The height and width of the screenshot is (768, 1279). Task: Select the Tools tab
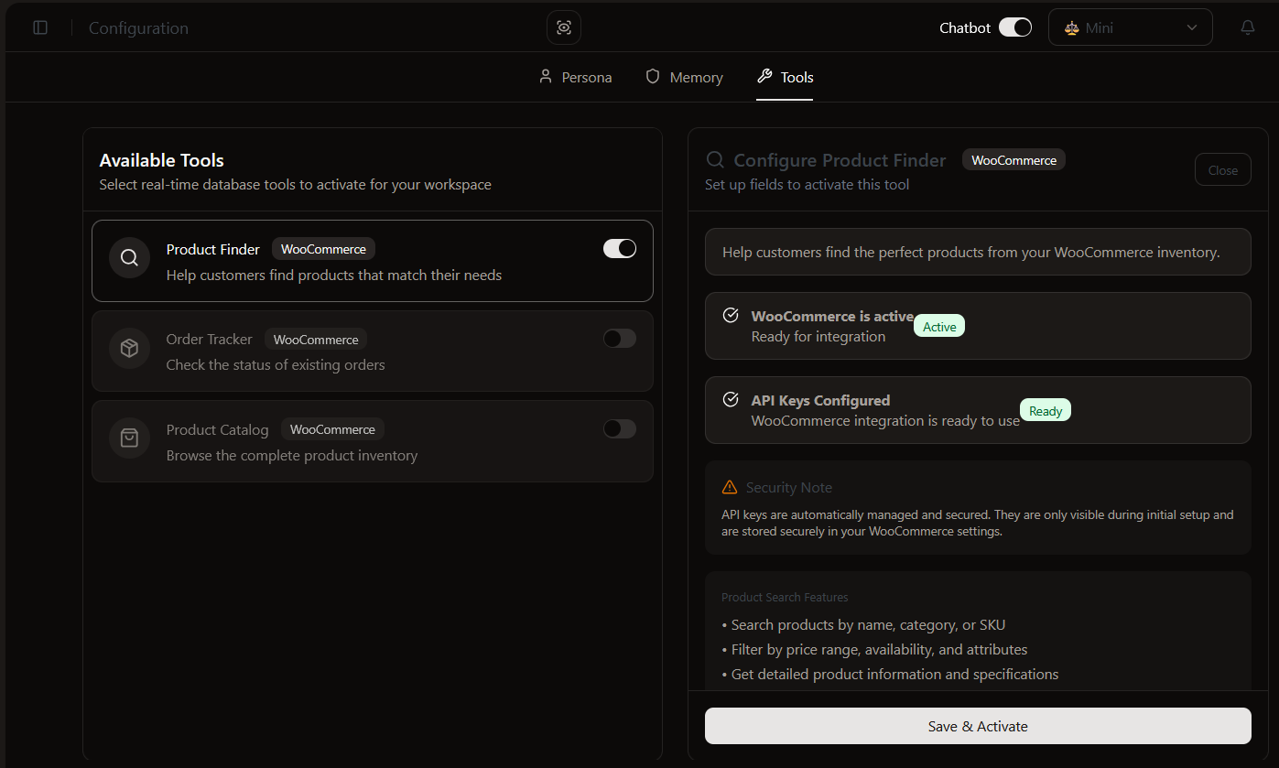click(786, 78)
